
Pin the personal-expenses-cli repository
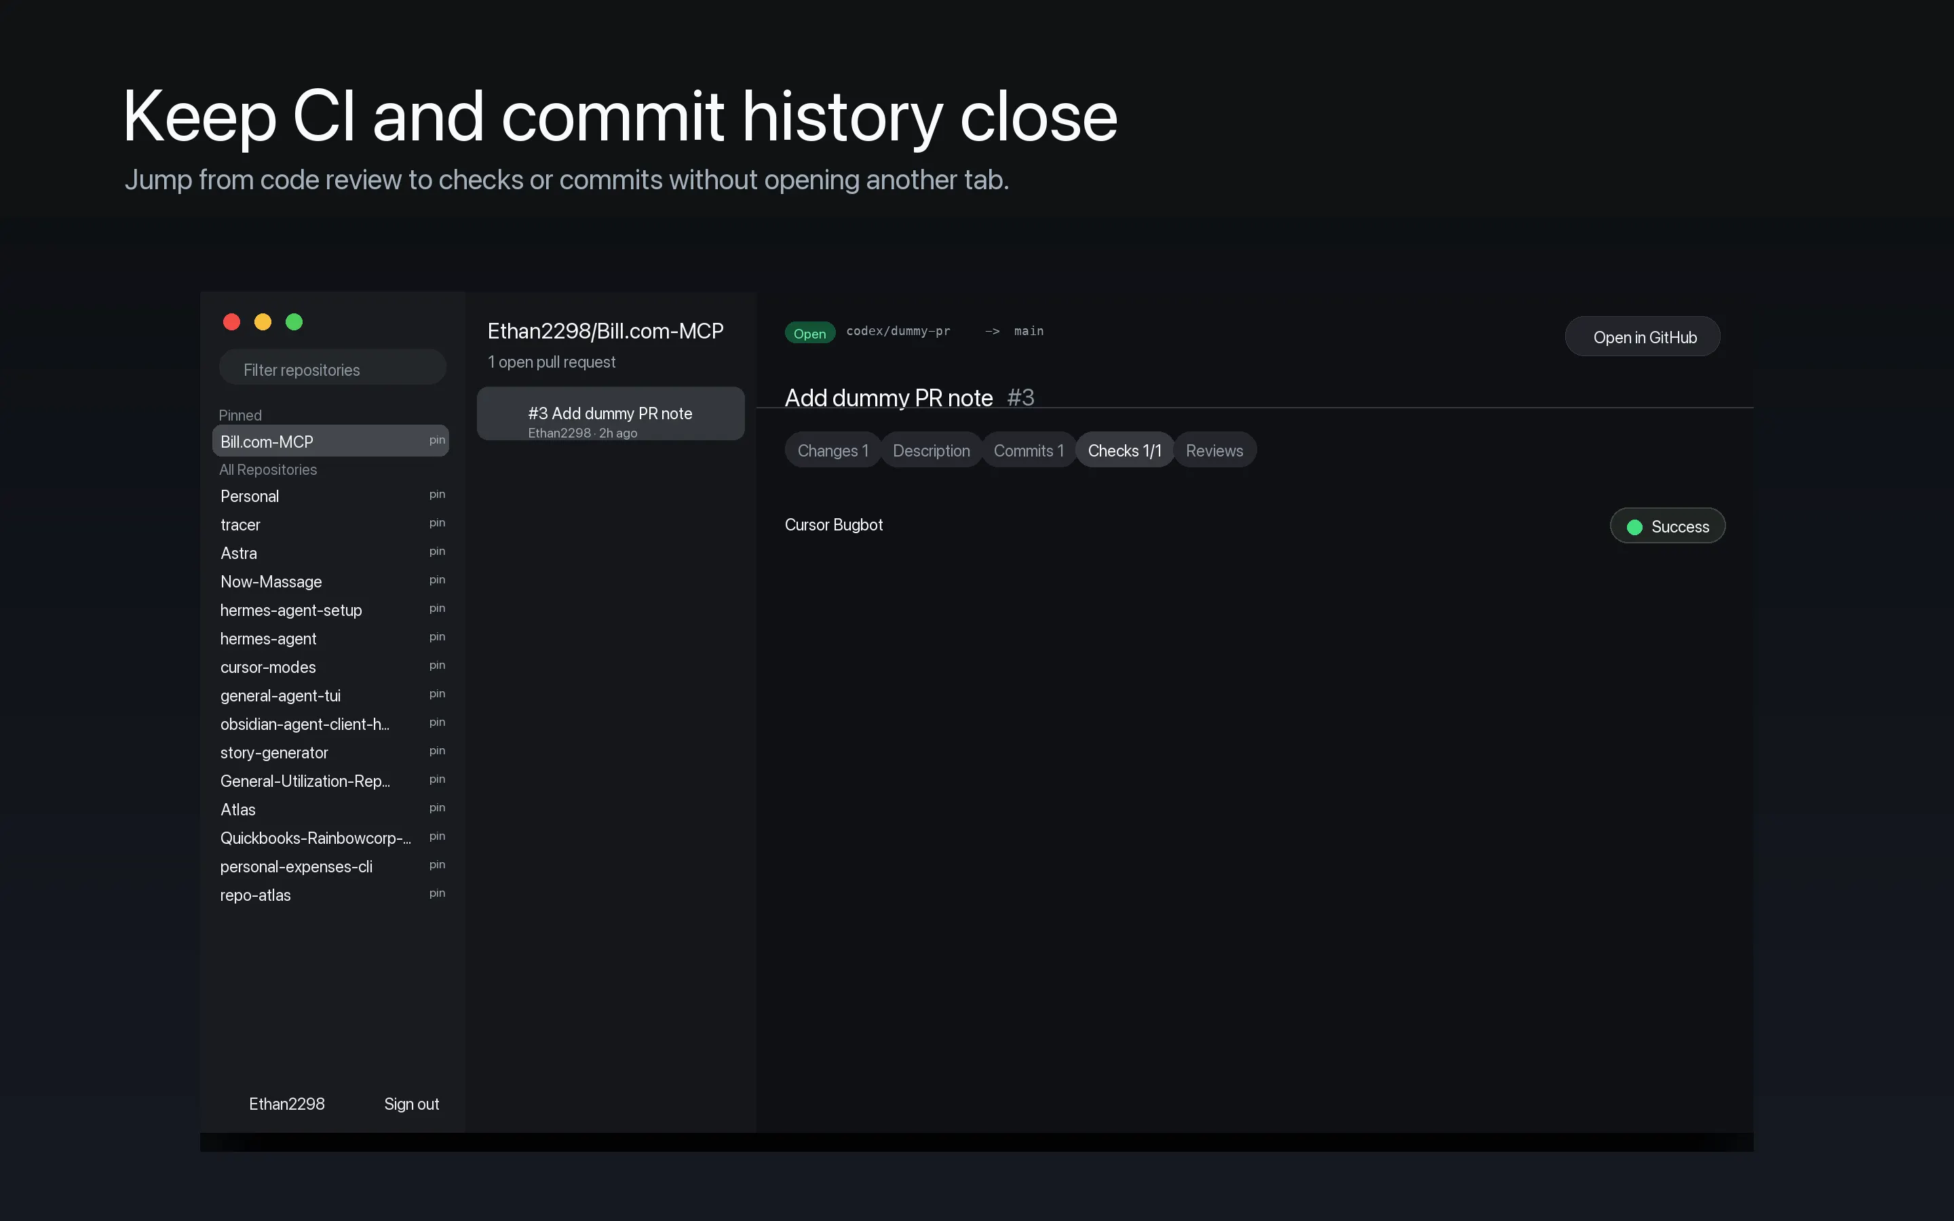tap(437, 865)
